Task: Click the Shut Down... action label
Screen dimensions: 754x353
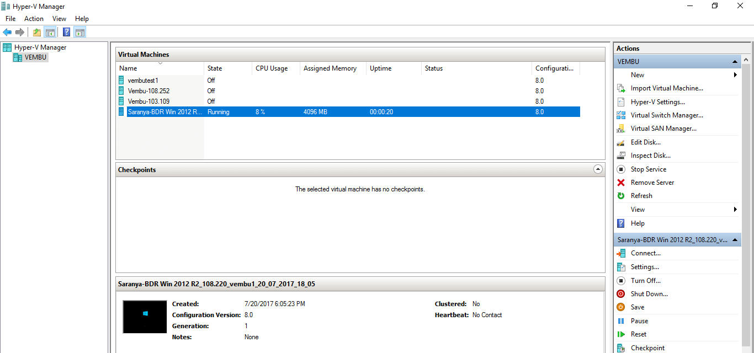Action: 649,294
